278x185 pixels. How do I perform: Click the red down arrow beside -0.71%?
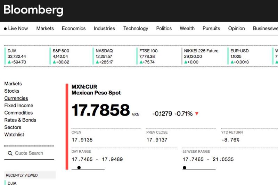pyautogui.click(x=197, y=113)
